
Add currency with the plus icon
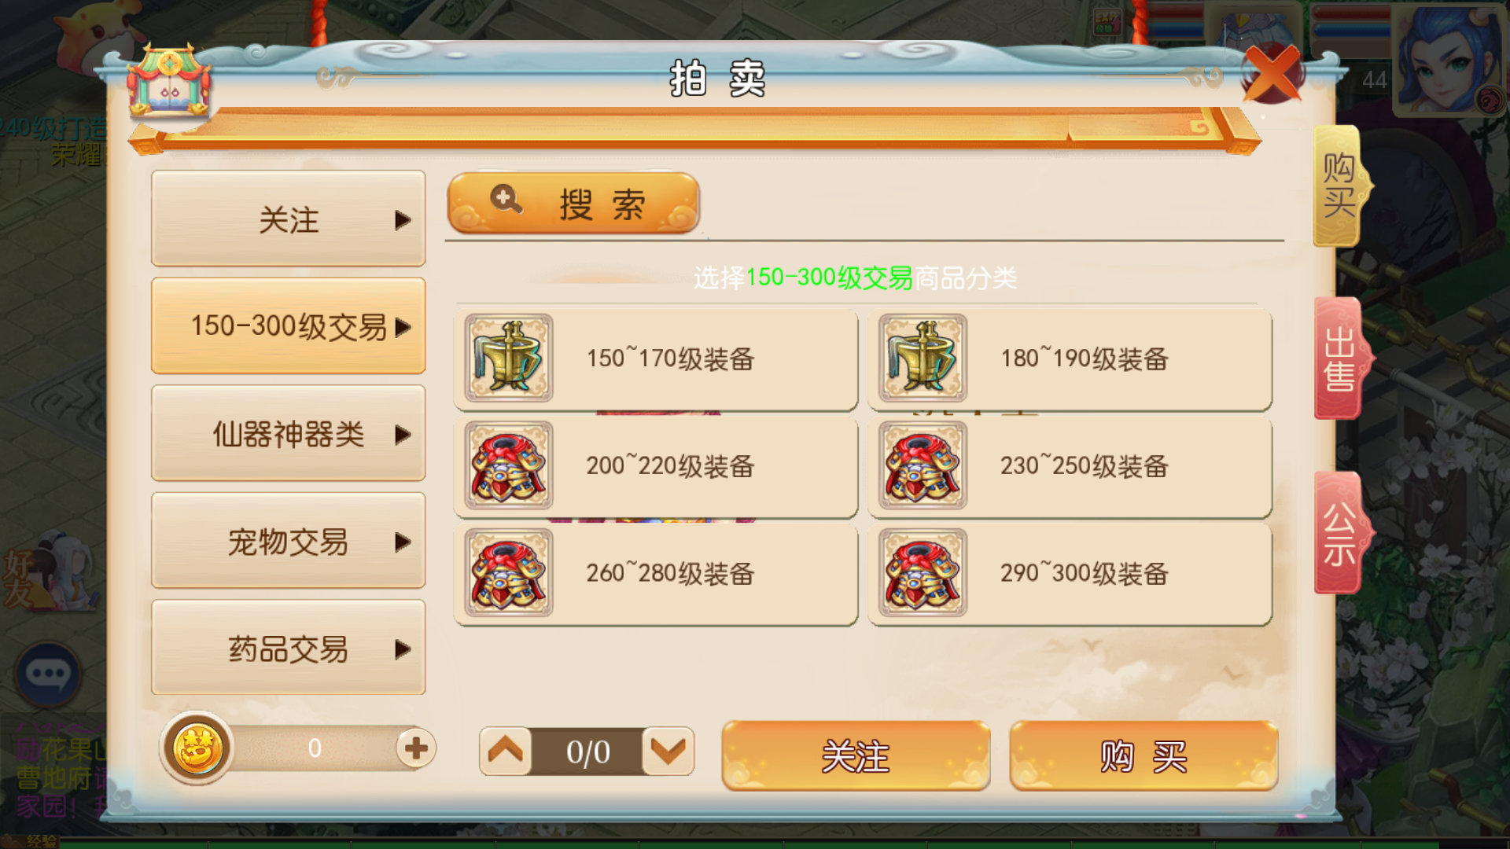416,748
